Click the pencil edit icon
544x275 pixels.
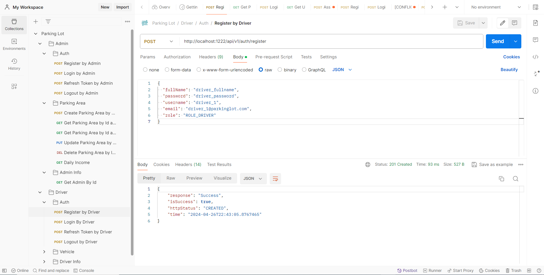pos(503,23)
